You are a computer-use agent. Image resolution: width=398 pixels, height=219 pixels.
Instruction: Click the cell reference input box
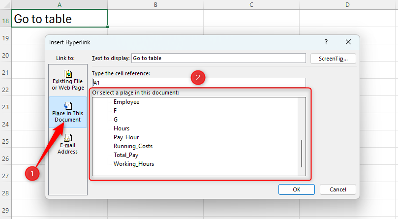tap(199, 83)
